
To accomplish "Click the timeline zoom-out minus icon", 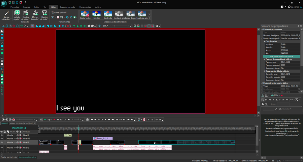I will (x=7, y=120).
